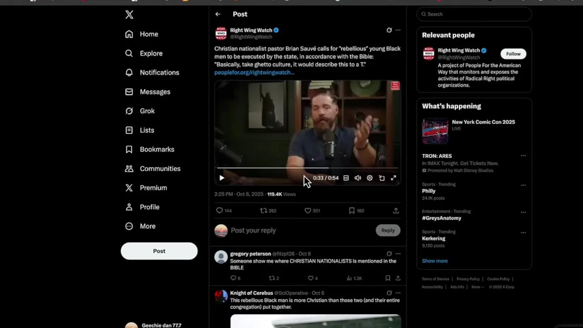Viewport: 583px width, 328px height.
Task: Like gregory peterson's comment
Action: (x=311, y=278)
